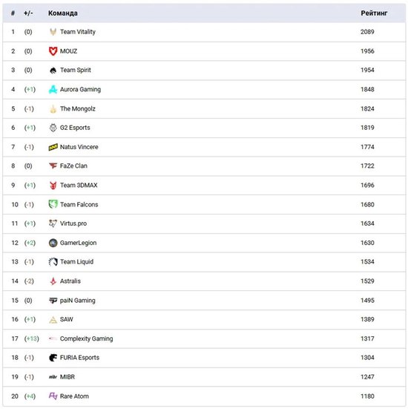This screenshot has height=409, width=408.
Task: Click the paiN Gaming team name
Action: click(x=78, y=301)
